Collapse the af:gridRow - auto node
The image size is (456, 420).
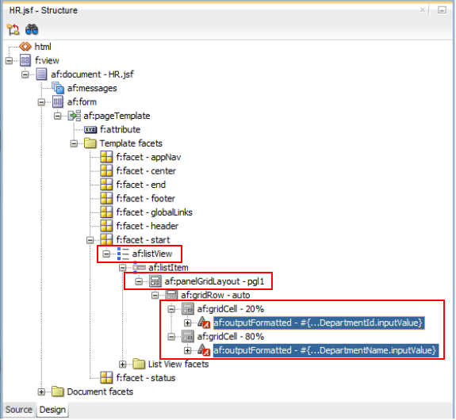155,295
